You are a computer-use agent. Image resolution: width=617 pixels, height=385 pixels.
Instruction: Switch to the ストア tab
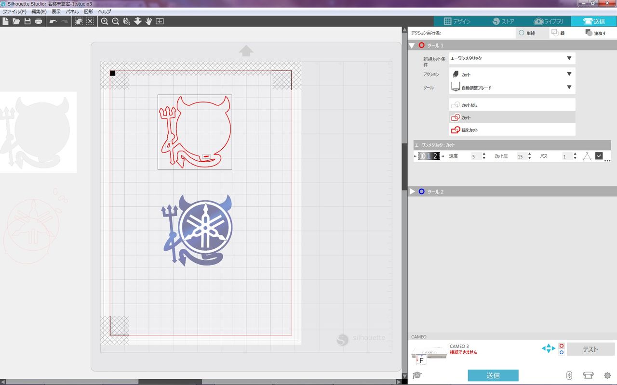(x=503, y=21)
